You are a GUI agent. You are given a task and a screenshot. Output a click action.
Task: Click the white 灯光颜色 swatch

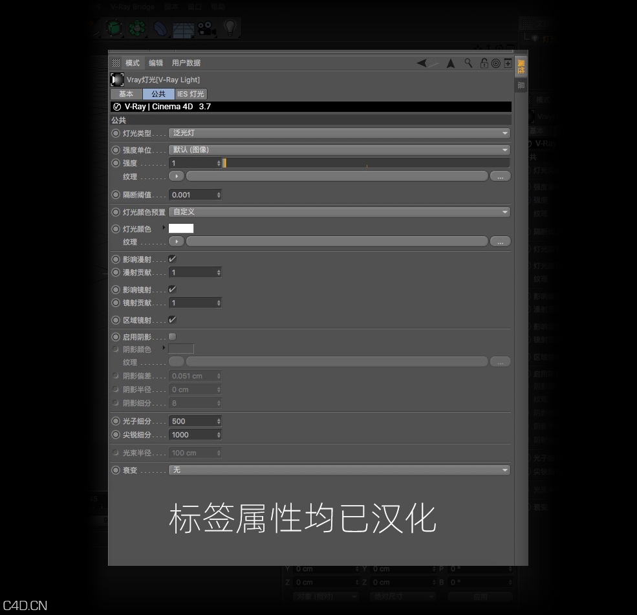[x=181, y=228]
